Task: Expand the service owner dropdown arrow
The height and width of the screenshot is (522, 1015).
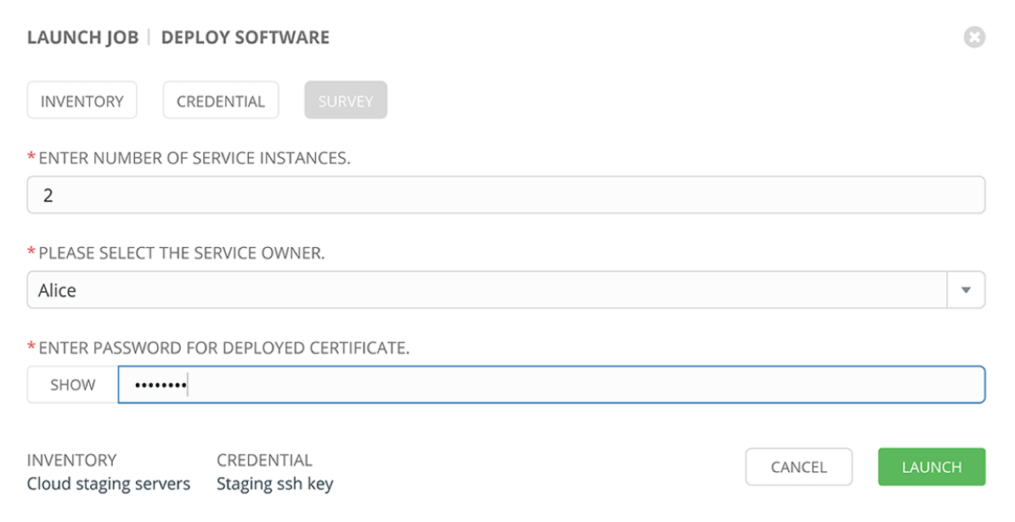Action: coord(966,290)
